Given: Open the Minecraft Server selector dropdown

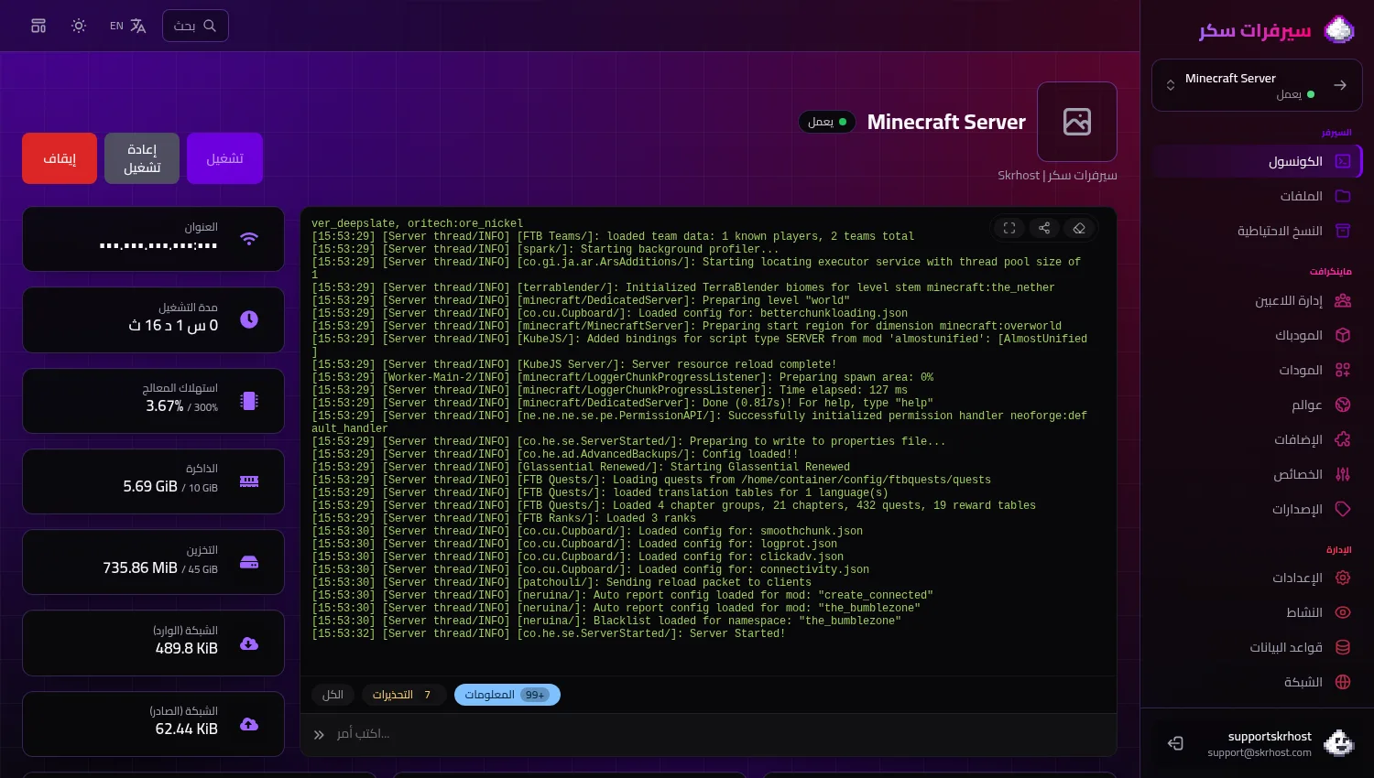Looking at the screenshot, I should coord(1257,85).
